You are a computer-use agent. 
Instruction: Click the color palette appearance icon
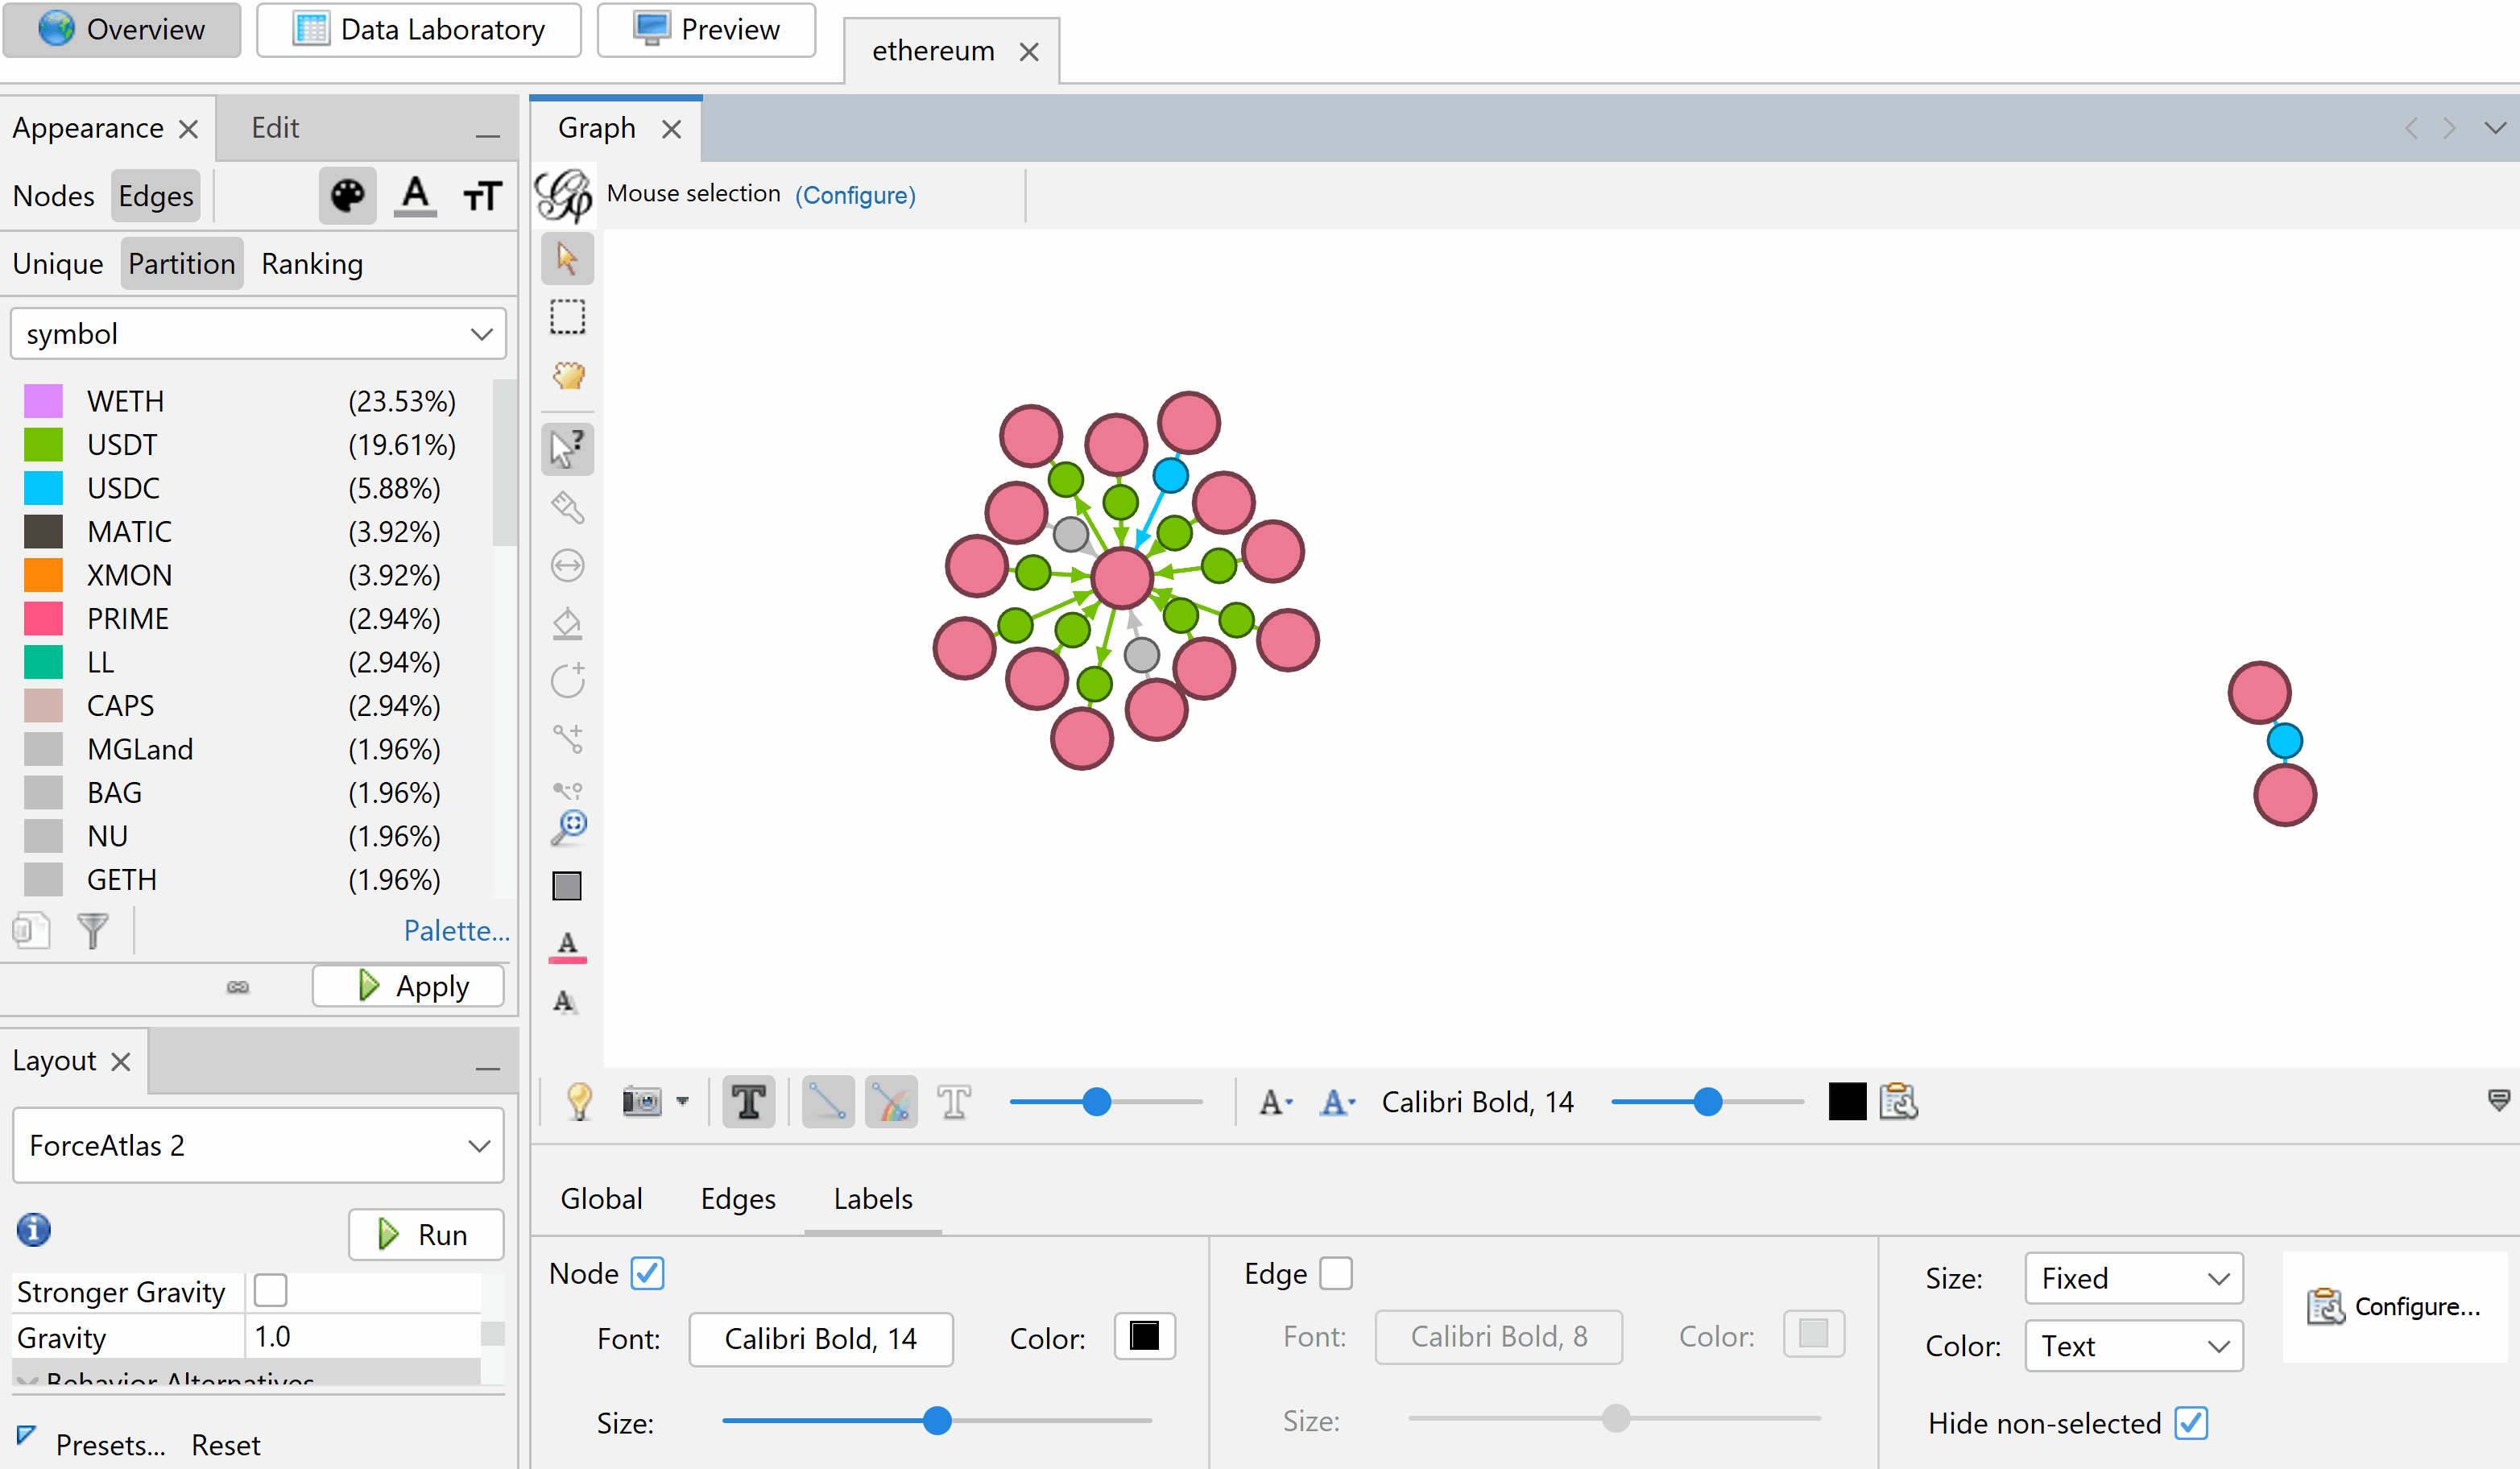[347, 195]
